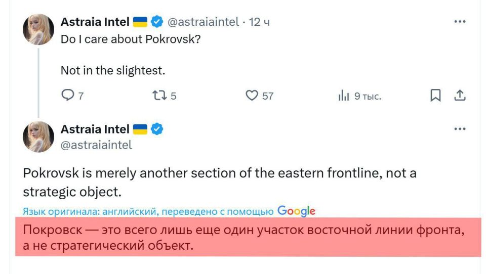
Task: Open view analytics showing 9 тыс.
Action: click(x=343, y=96)
